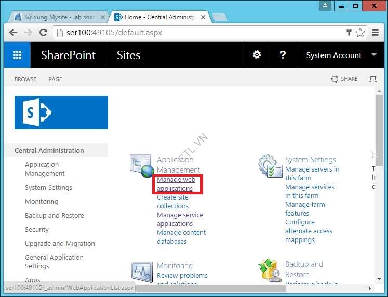This screenshot has height=297, width=388.
Task: Click the Monitoring chart icon
Action: [x=142, y=272]
